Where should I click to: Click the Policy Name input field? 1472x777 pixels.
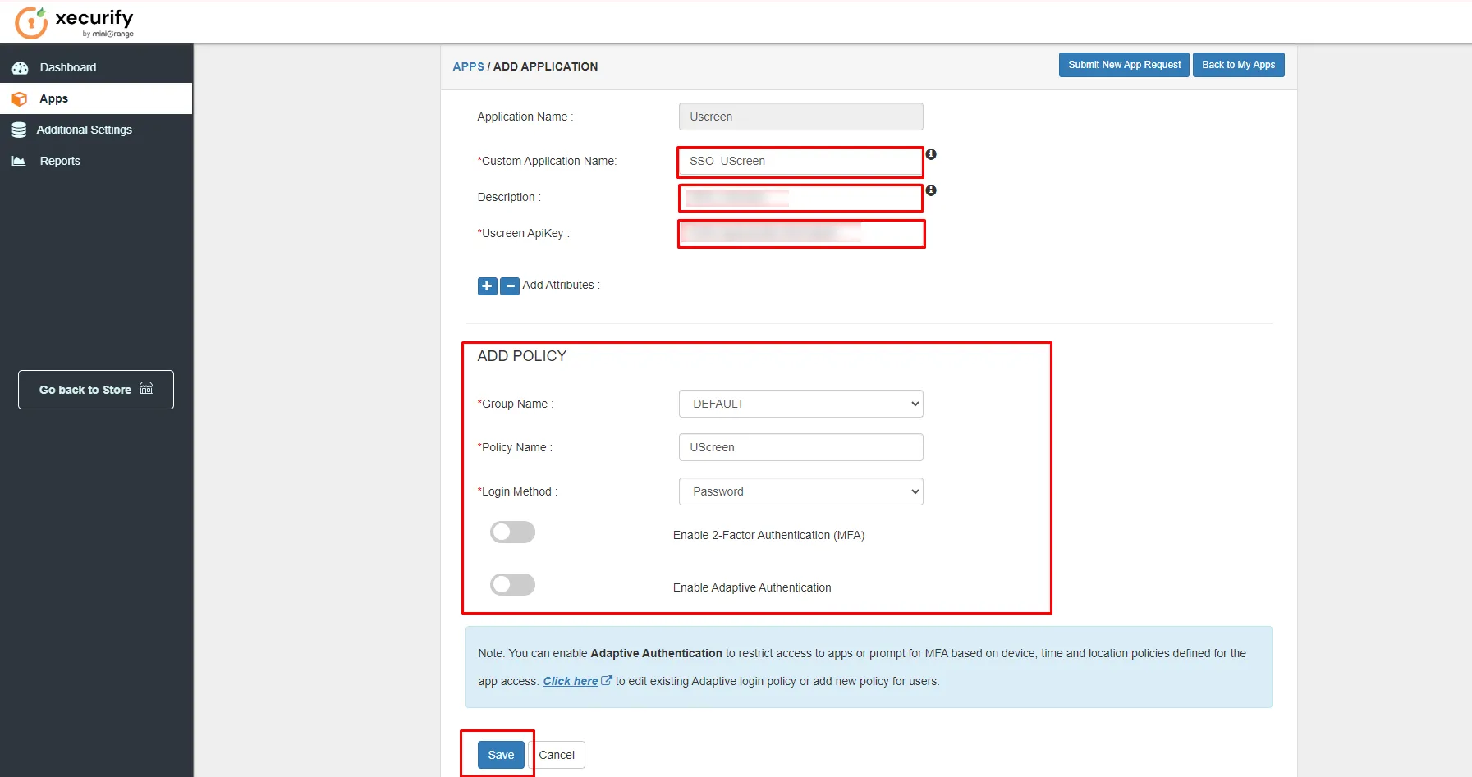(x=800, y=447)
